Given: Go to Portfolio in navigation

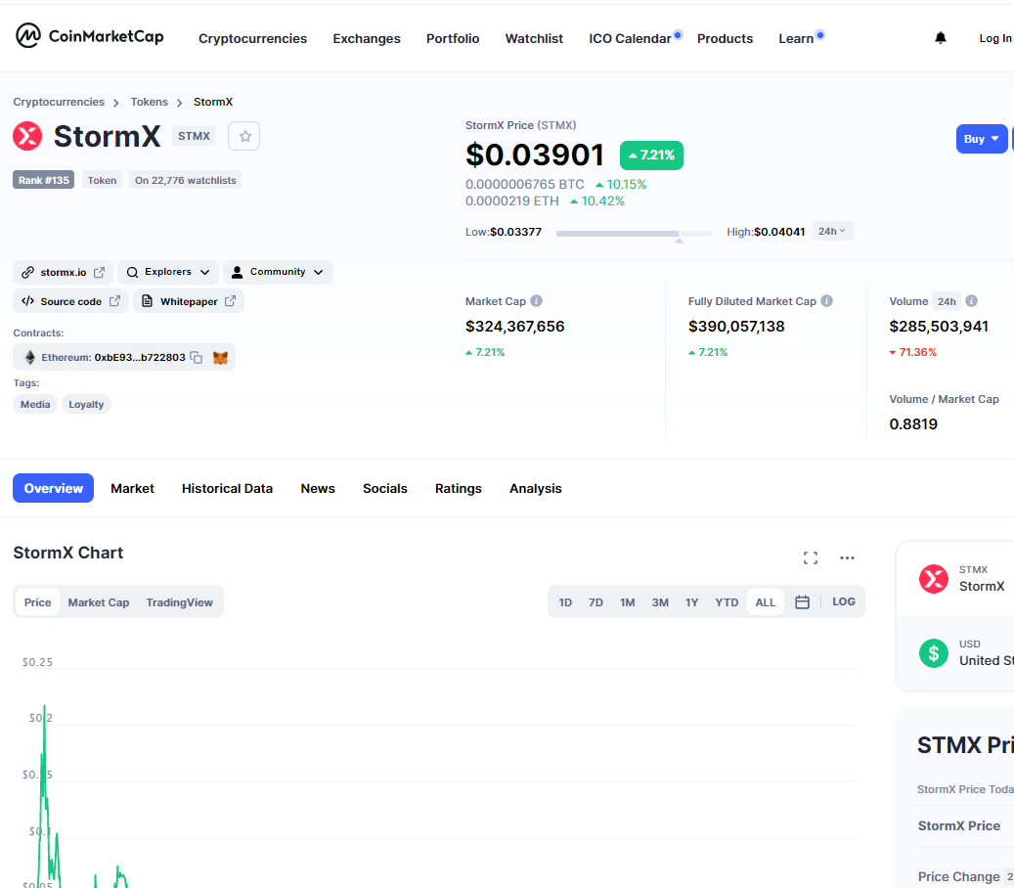Looking at the screenshot, I should tap(453, 38).
